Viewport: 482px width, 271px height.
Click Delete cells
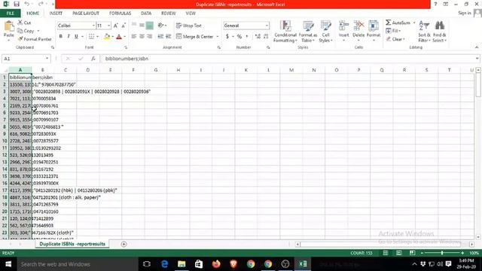(x=358, y=30)
